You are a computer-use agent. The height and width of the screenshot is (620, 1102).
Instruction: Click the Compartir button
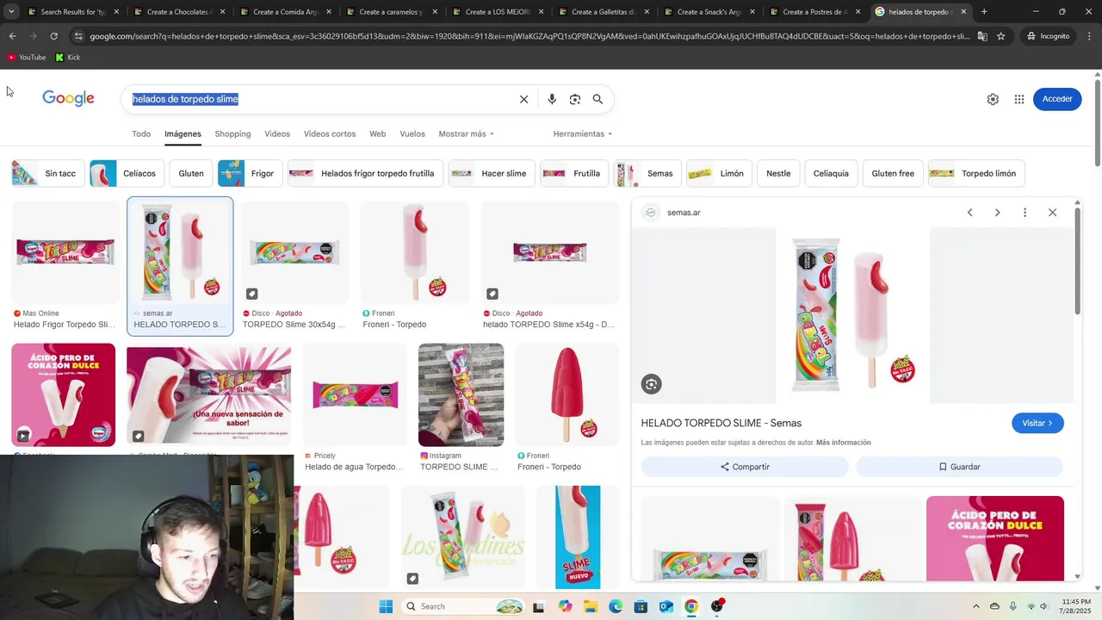click(x=745, y=467)
